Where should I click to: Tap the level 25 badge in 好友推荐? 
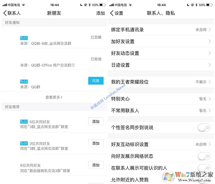click(24, 143)
